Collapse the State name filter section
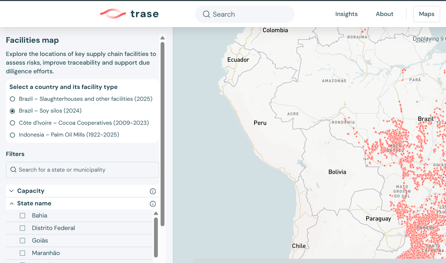The image size is (446, 263). 11,203
